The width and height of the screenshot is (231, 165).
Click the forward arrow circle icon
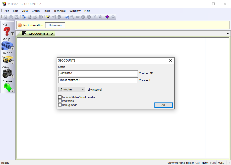(89, 17)
